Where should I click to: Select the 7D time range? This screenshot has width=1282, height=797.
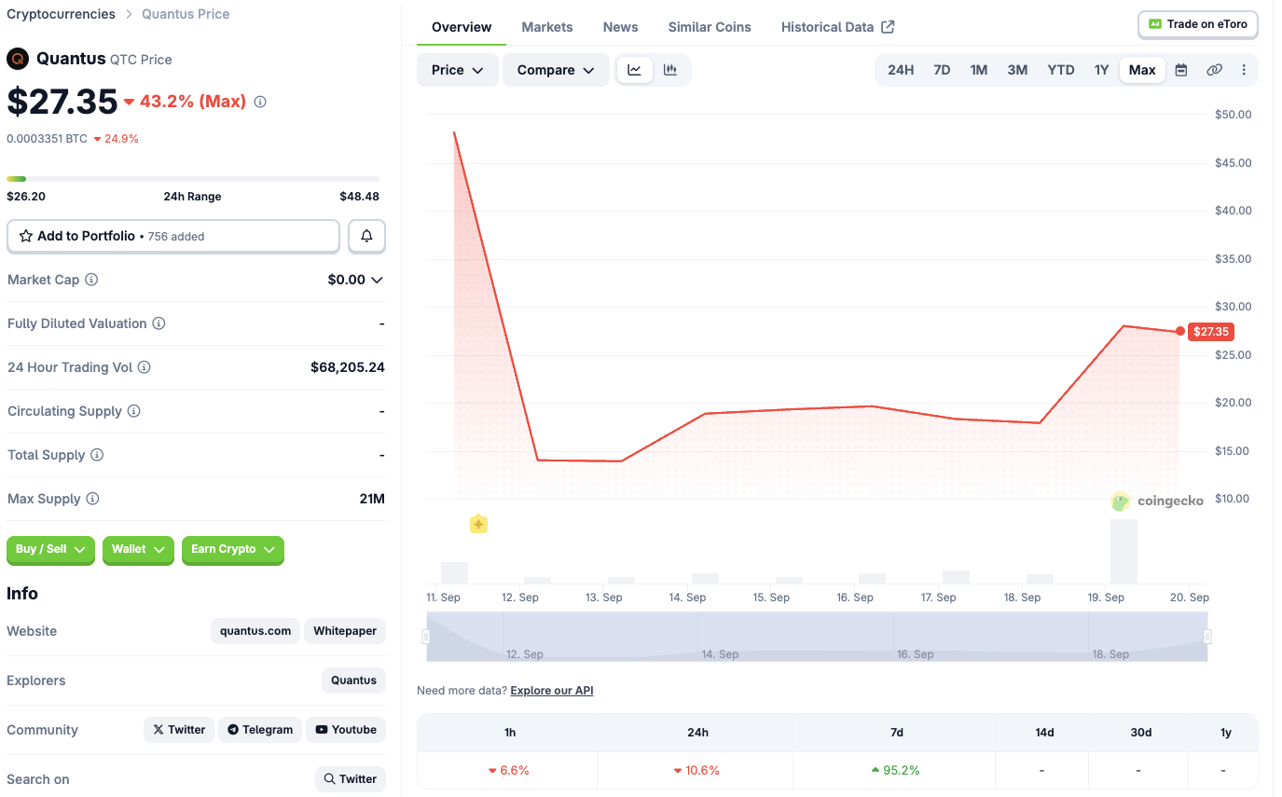pos(943,70)
